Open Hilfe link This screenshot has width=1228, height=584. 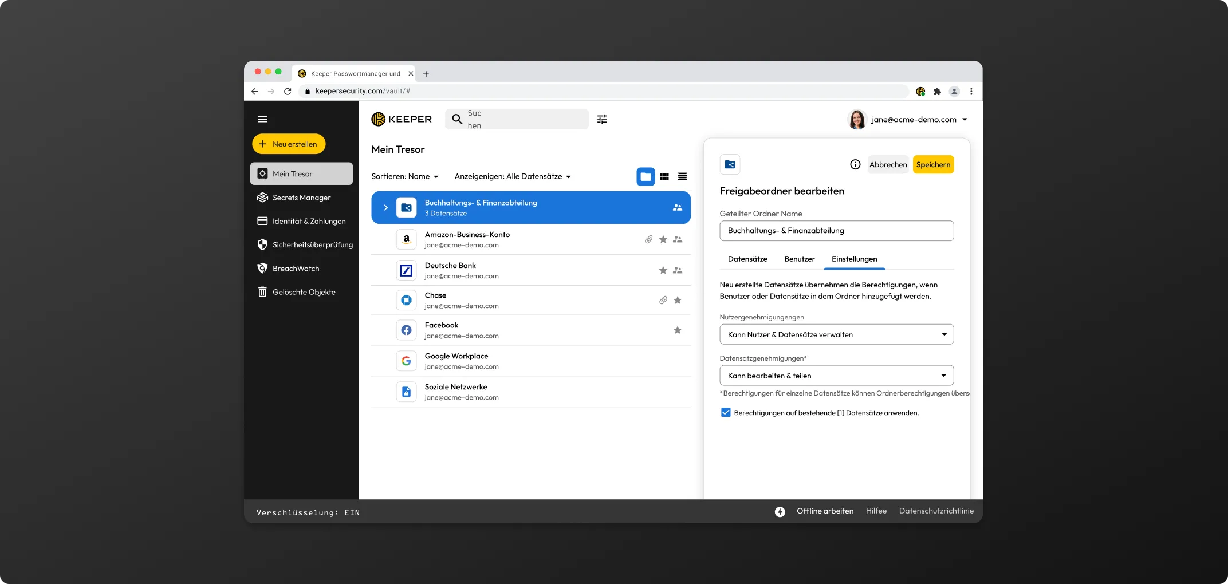pos(876,511)
